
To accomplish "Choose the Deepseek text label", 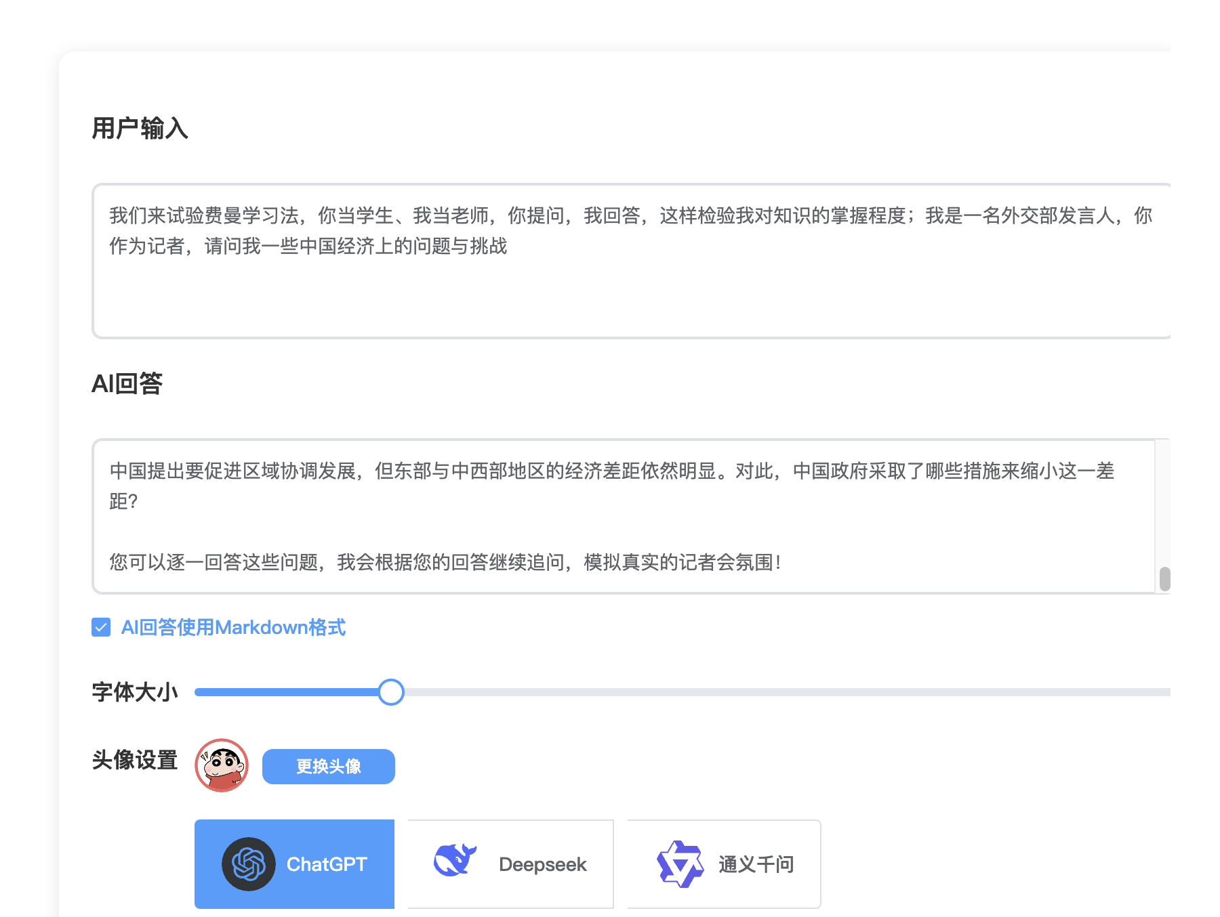I will click(x=543, y=864).
